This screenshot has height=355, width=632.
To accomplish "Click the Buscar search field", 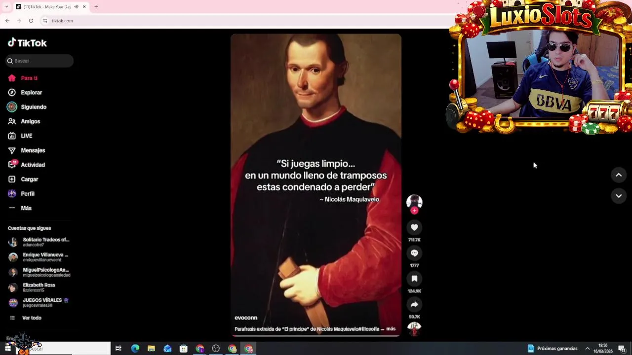I will (39, 61).
